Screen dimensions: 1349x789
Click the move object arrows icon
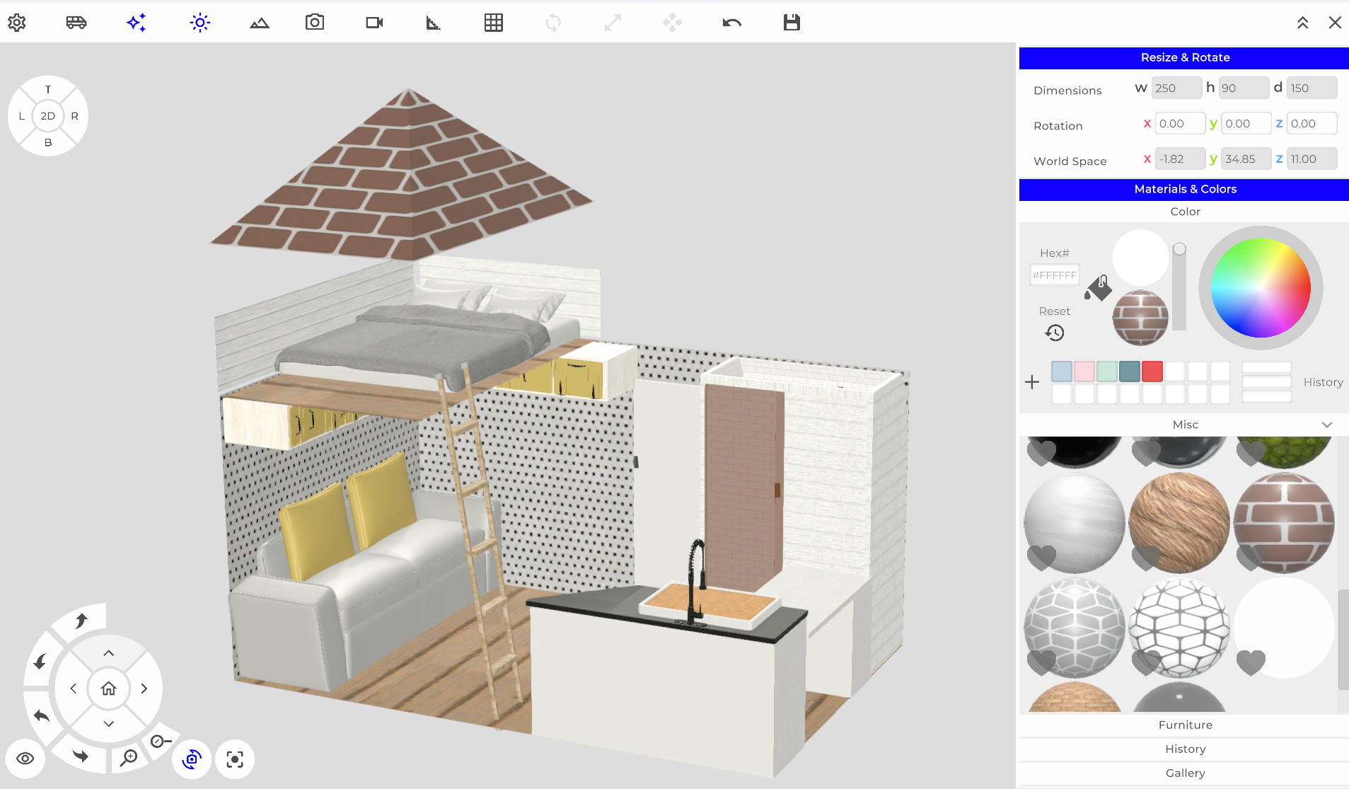point(672,23)
